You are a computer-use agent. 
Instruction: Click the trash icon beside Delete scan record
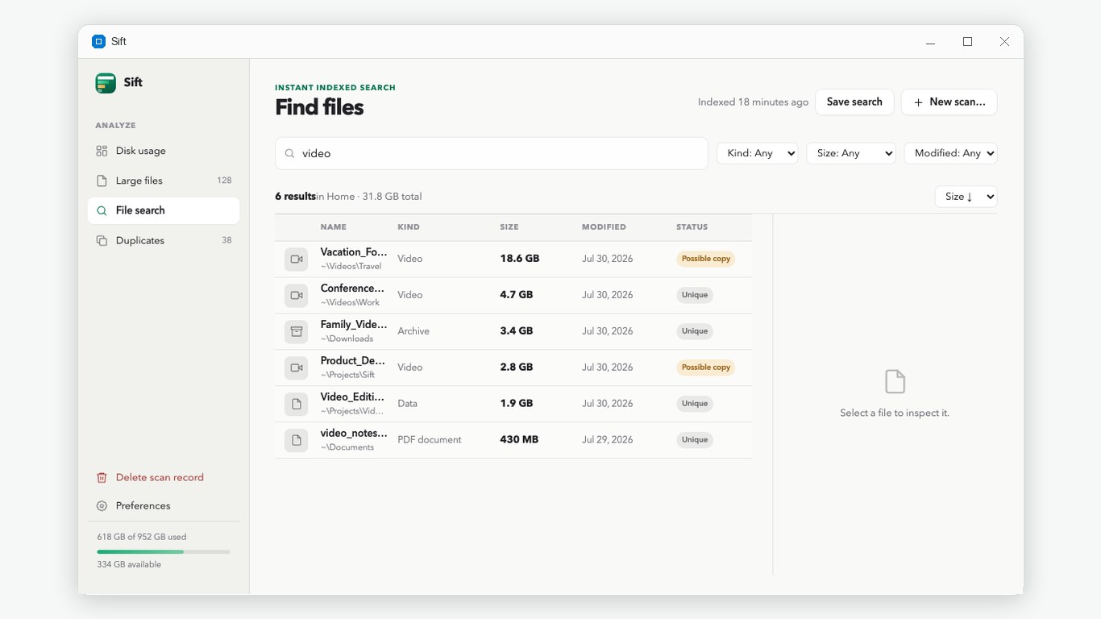(x=102, y=477)
